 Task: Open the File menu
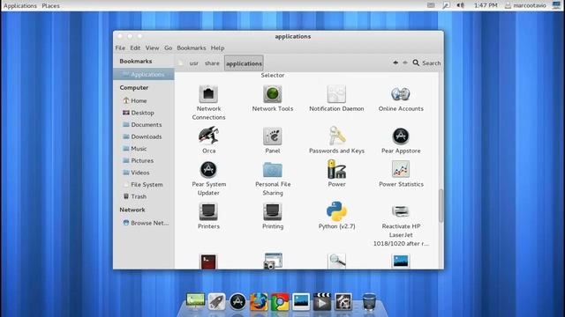point(120,48)
